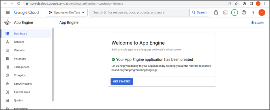Activate Cloud Shell terminal icon
270x110 pixels.
coord(225,12)
